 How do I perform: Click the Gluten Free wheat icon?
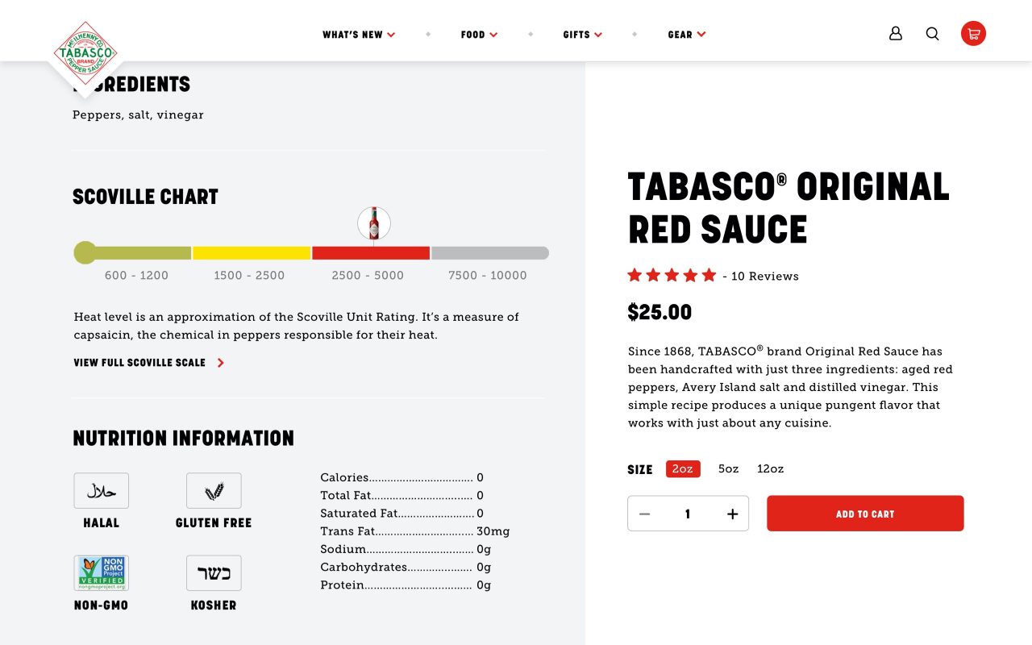[214, 490]
